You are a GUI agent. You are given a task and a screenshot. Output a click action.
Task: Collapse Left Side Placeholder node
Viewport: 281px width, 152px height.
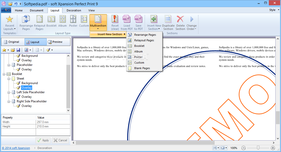9,92
